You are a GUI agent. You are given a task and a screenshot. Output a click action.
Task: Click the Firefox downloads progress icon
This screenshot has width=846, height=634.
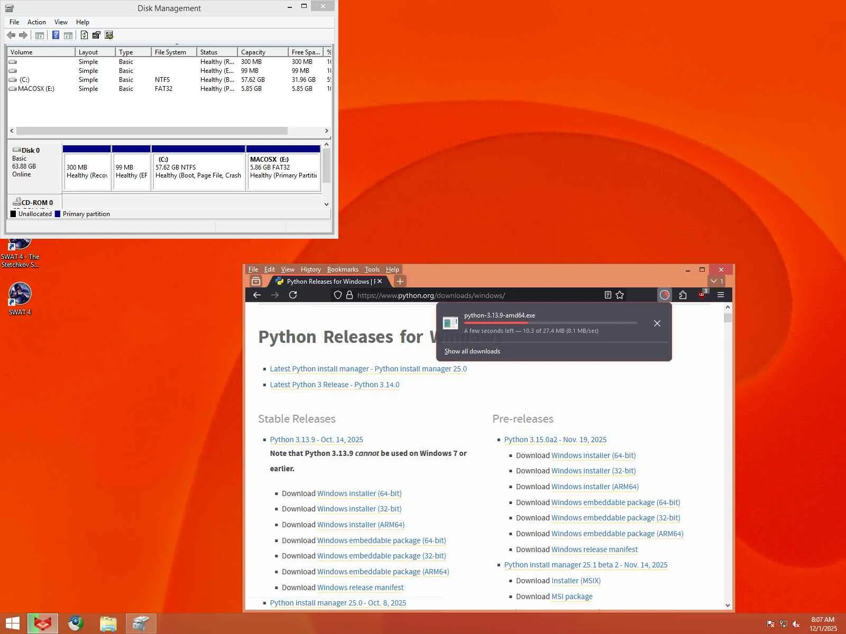pyautogui.click(x=665, y=295)
